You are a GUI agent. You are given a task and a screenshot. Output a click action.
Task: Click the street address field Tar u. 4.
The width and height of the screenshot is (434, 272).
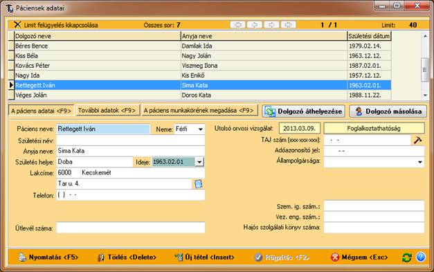click(x=125, y=183)
